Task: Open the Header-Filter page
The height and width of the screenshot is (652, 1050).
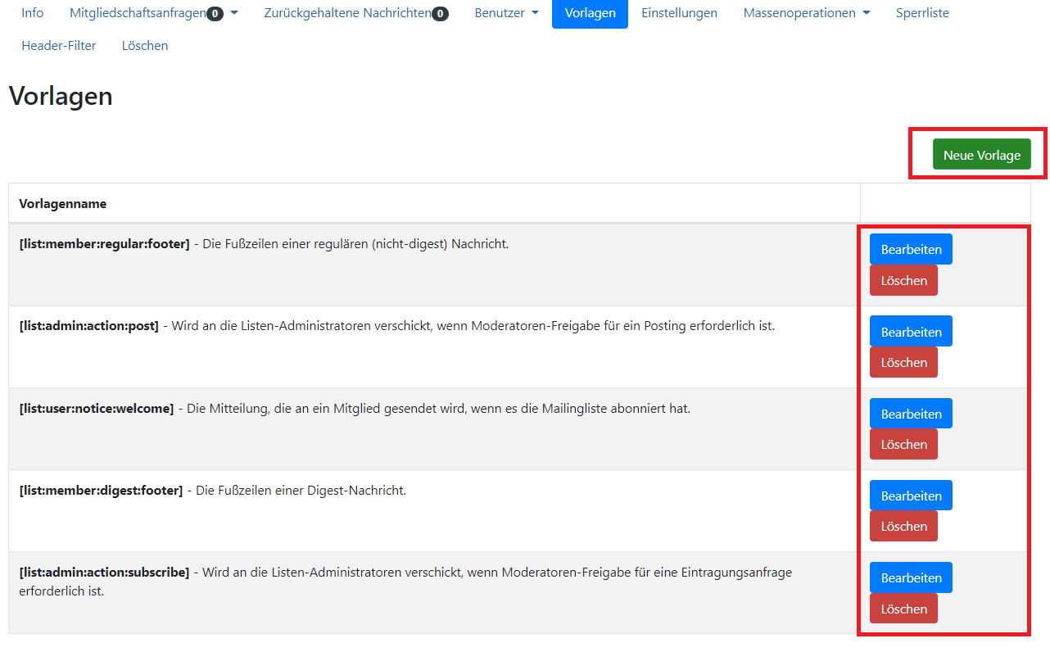Action: (x=58, y=46)
